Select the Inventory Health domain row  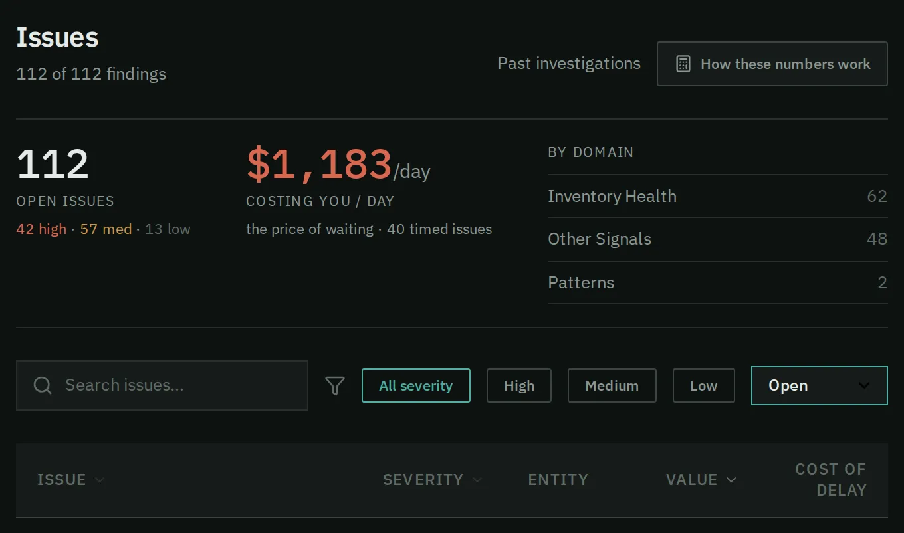(x=718, y=196)
